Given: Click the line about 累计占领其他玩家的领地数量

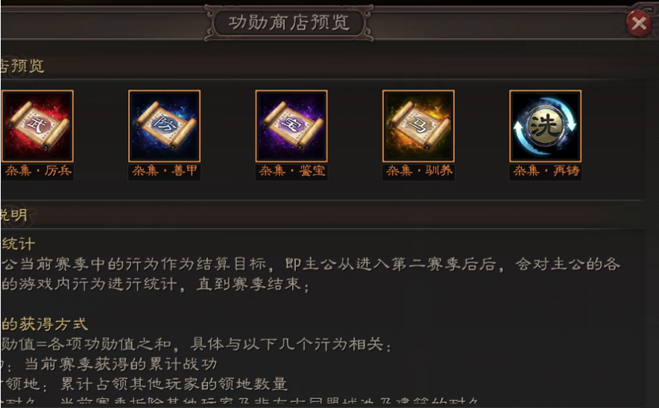Looking at the screenshot, I should coord(144,383).
